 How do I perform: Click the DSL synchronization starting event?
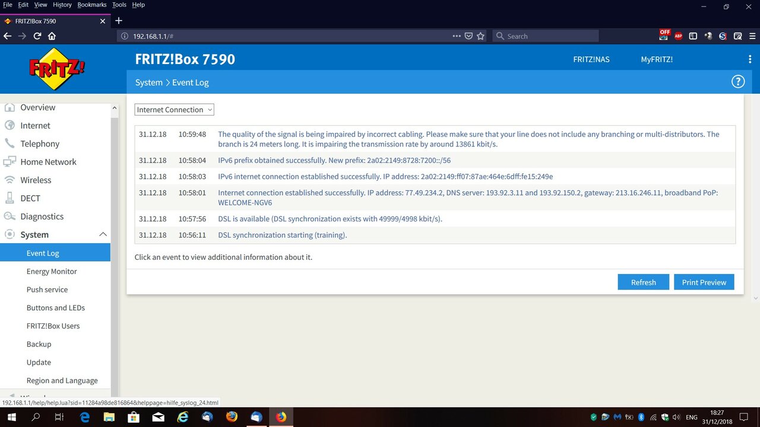(435, 235)
